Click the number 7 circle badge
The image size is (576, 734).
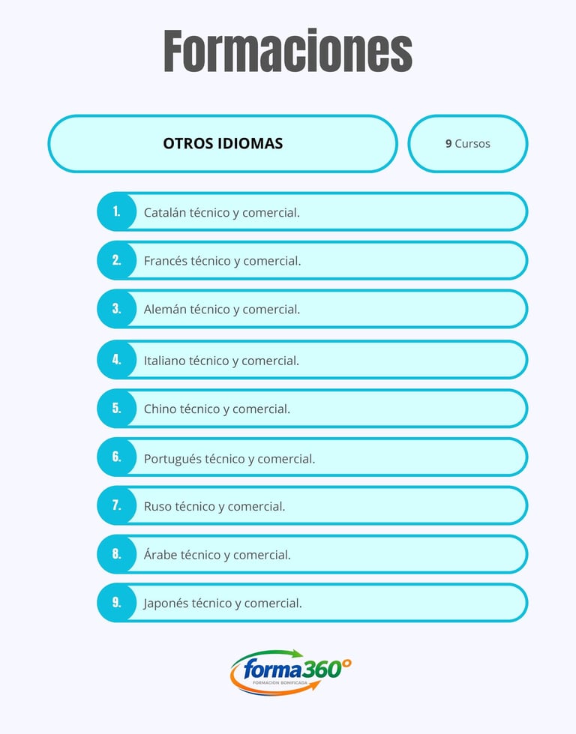pyautogui.click(x=116, y=505)
